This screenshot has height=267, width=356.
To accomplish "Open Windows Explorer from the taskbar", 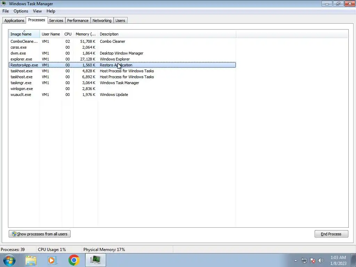I will point(31,260).
